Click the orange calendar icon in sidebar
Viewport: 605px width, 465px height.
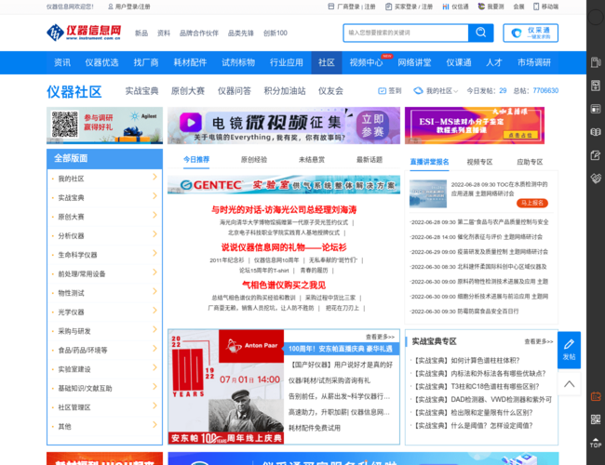tap(595, 396)
